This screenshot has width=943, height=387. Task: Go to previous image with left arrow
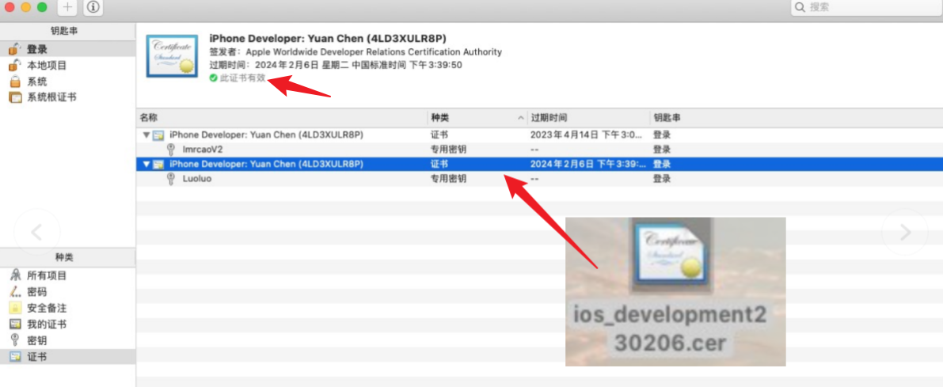pyautogui.click(x=36, y=231)
